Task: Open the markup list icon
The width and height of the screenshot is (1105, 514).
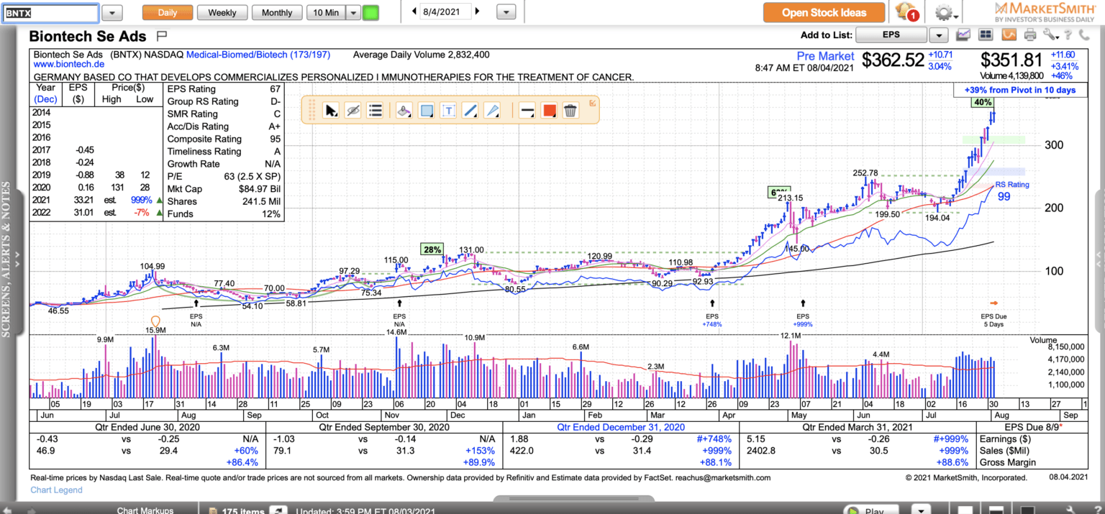Action: click(375, 111)
